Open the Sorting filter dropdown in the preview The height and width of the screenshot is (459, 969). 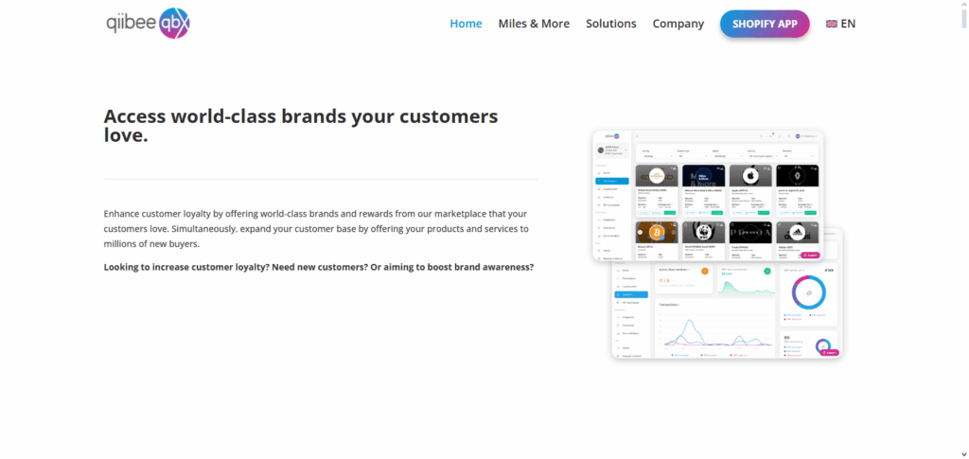(x=656, y=155)
